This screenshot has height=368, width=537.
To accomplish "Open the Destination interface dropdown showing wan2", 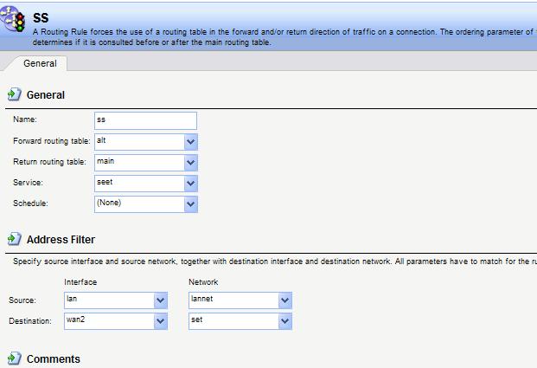I will point(160,321).
